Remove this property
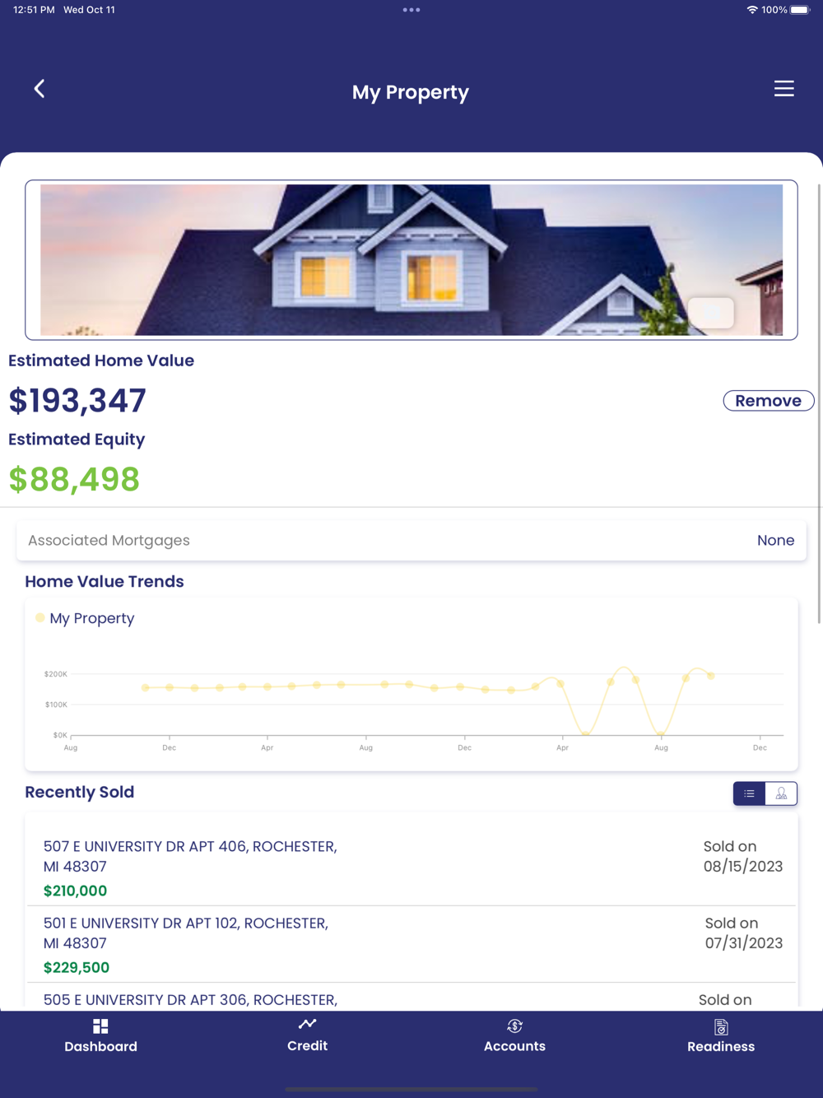 768,401
